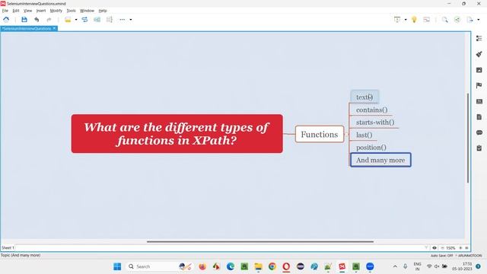Open the Format brush panel in sidebar
This screenshot has height=274, width=487.
[x=479, y=54]
